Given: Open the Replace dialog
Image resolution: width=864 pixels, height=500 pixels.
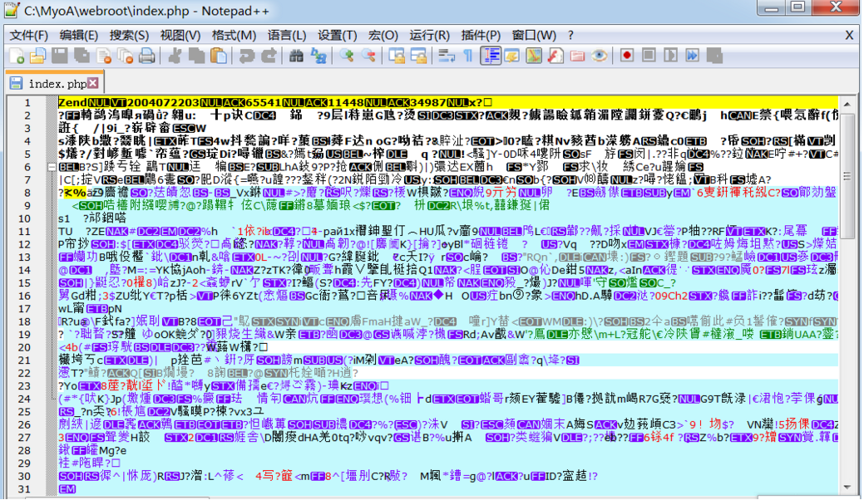Looking at the screenshot, I should pos(318,60).
